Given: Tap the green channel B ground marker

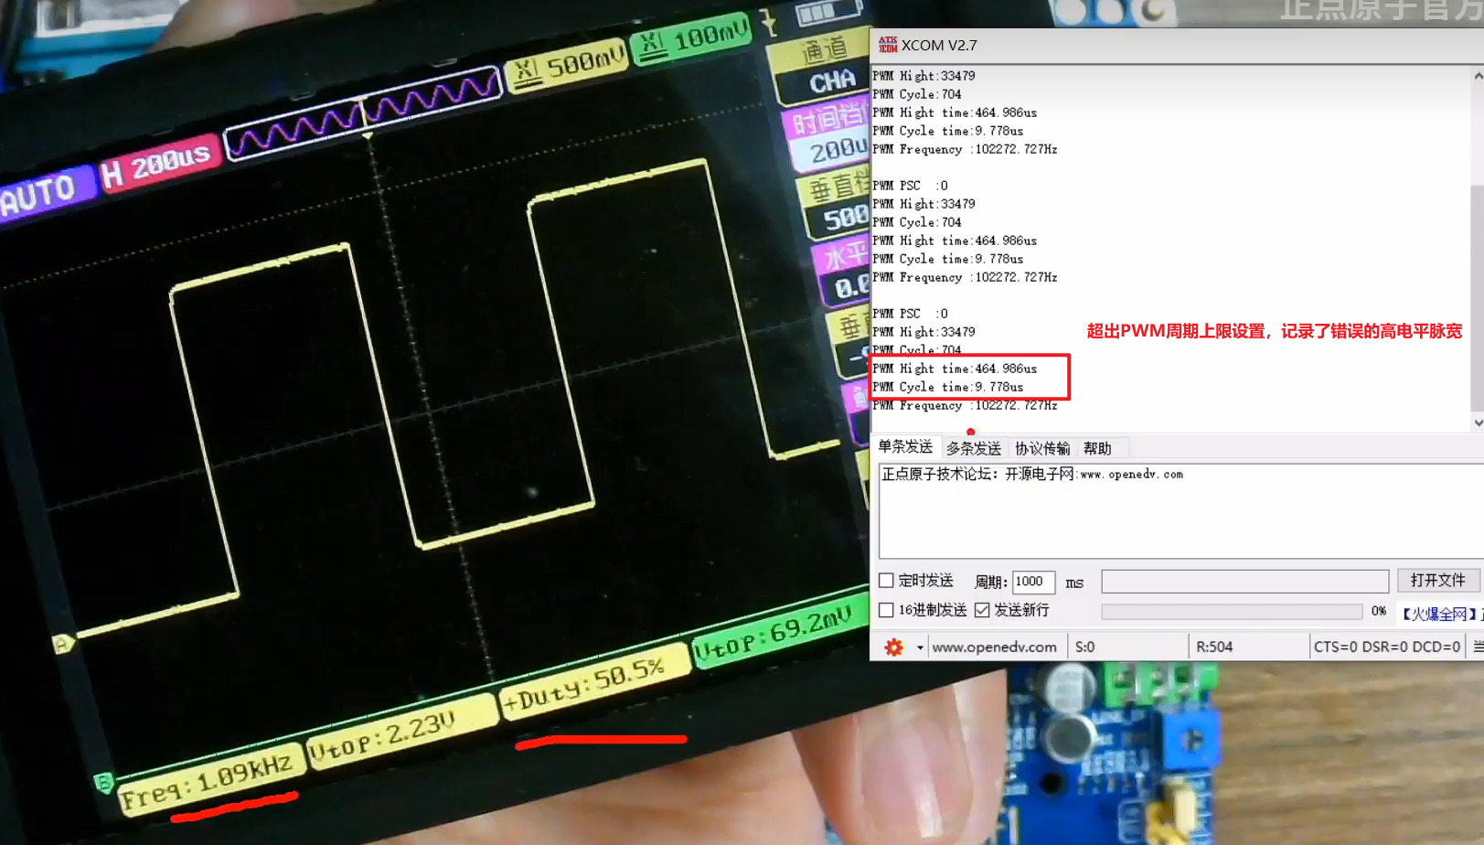Looking at the screenshot, I should [104, 782].
